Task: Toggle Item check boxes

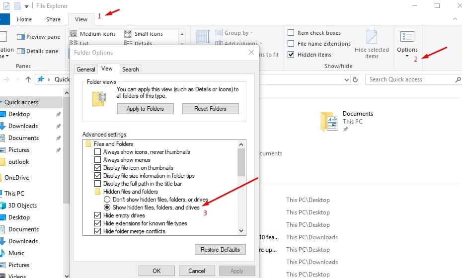Action: pos(291,33)
